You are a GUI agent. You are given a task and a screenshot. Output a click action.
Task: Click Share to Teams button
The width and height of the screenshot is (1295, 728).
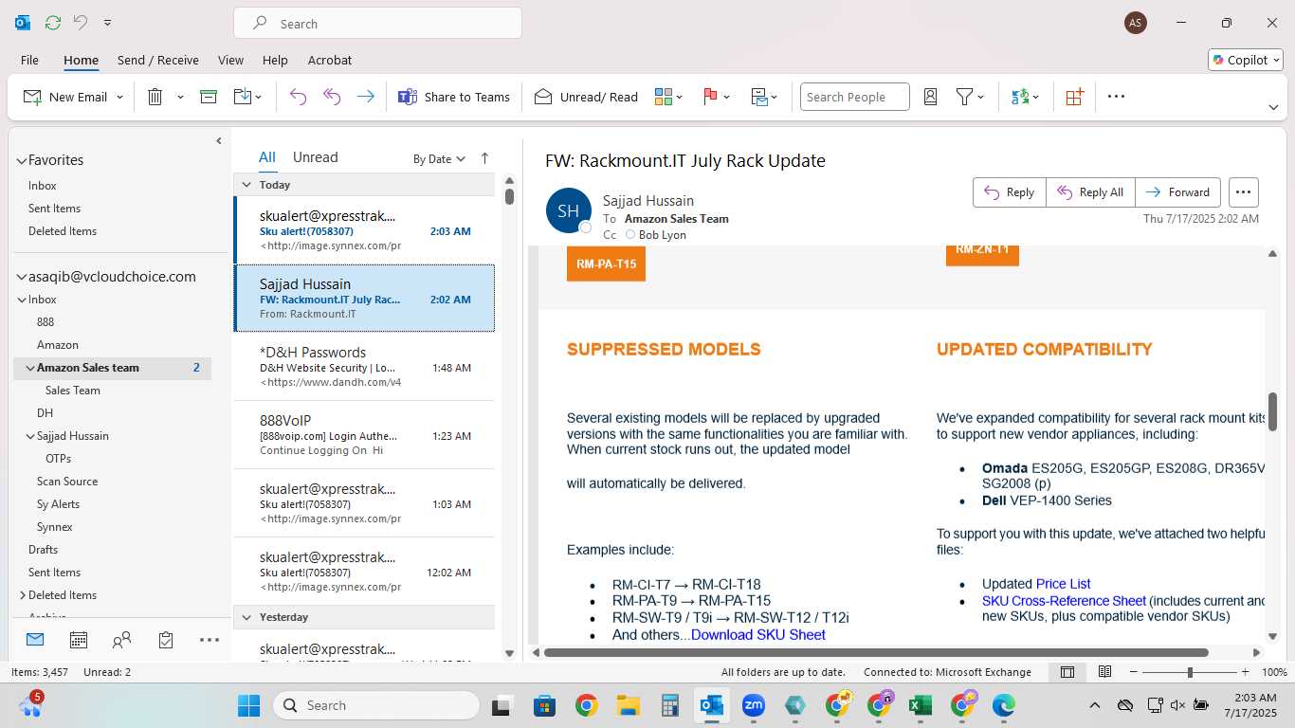click(x=454, y=97)
